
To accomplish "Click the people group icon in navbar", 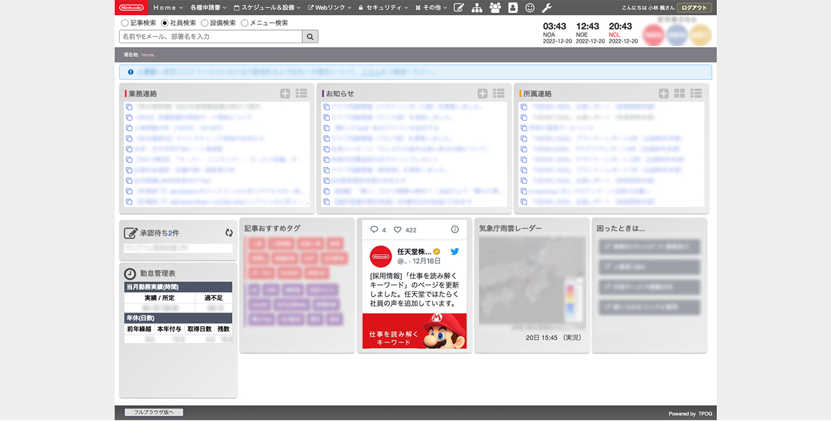I will [495, 8].
